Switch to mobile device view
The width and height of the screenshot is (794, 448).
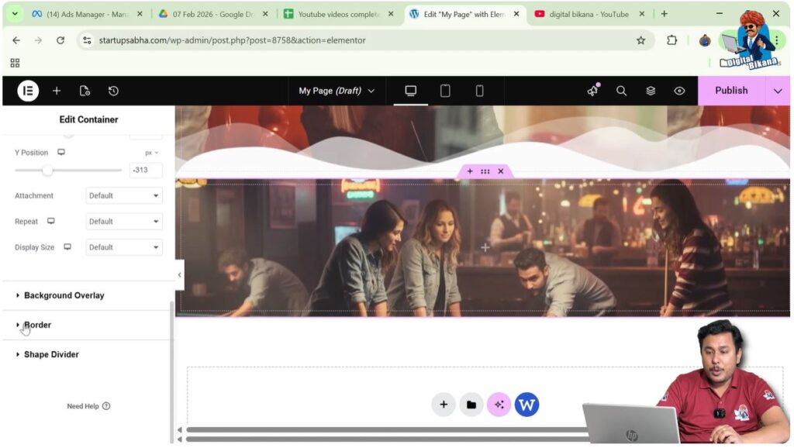(x=479, y=91)
